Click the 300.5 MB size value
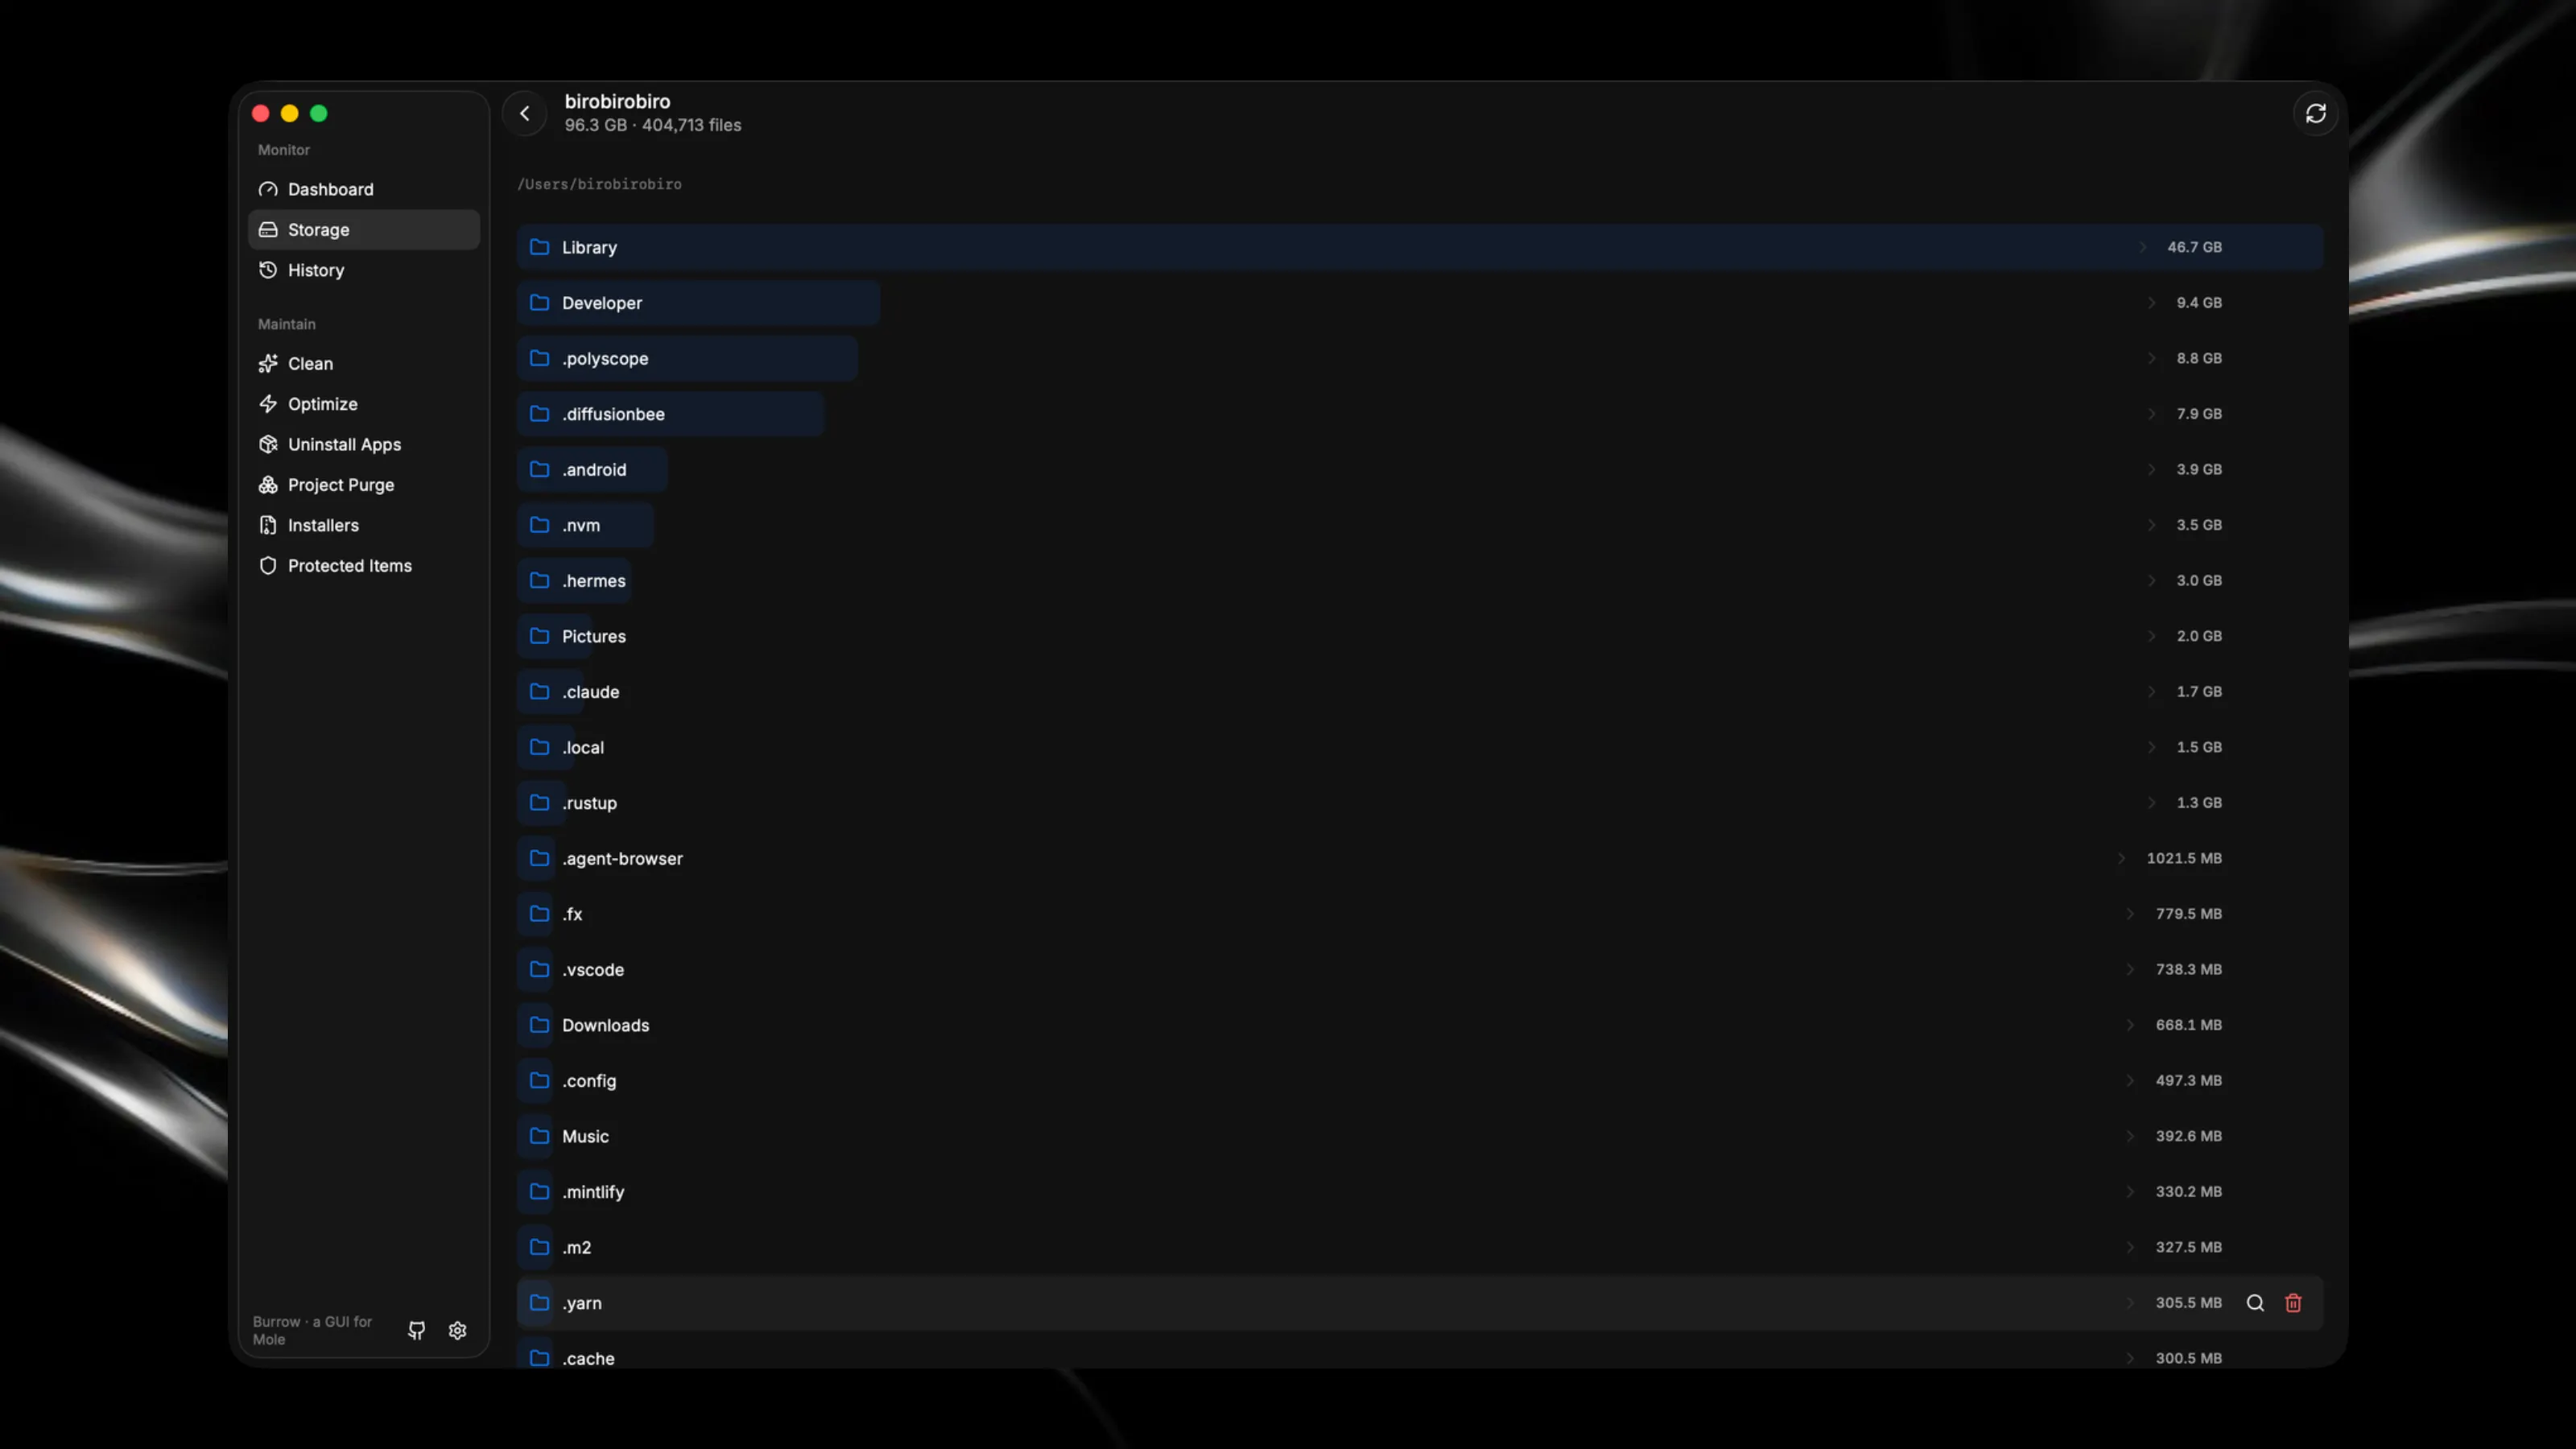 [2189, 1358]
